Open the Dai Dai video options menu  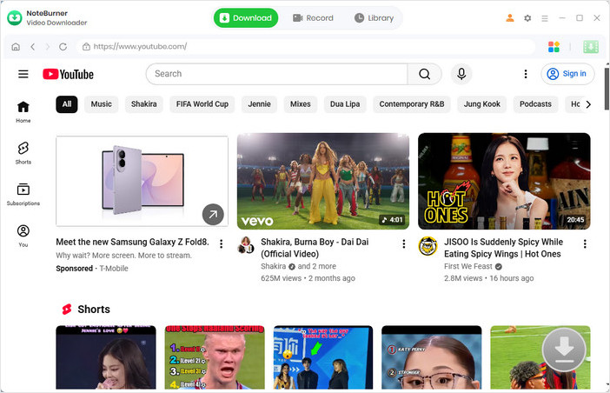404,243
